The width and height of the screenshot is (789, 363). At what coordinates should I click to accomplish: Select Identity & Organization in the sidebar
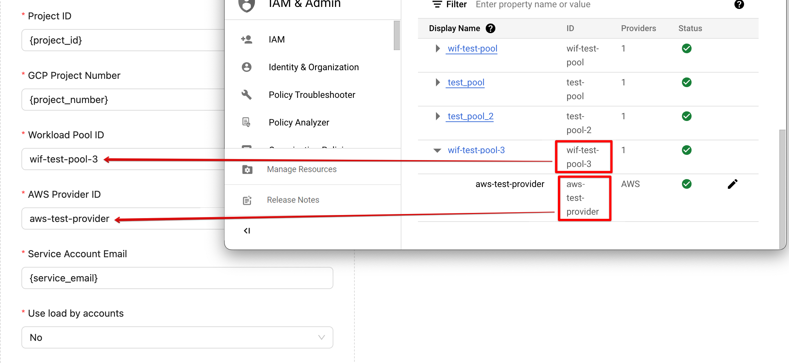(x=313, y=67)
